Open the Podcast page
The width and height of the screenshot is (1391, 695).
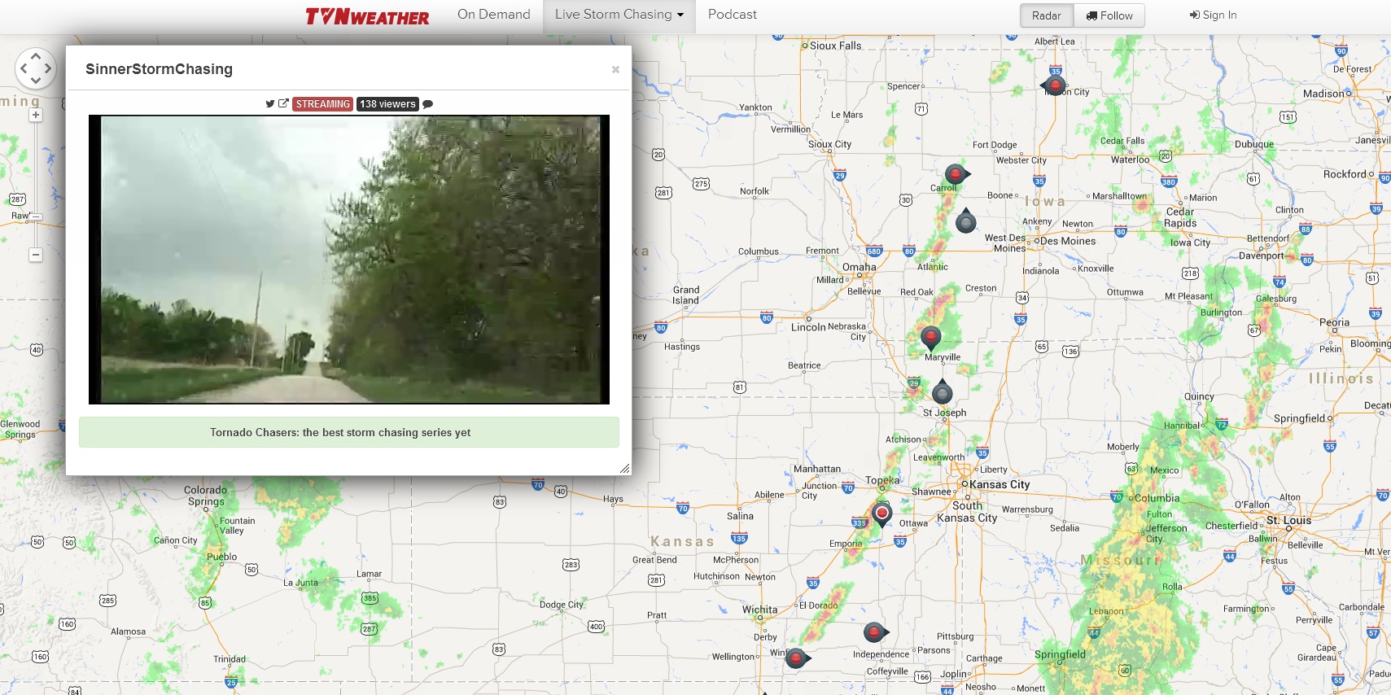click(x=733, y=15)
